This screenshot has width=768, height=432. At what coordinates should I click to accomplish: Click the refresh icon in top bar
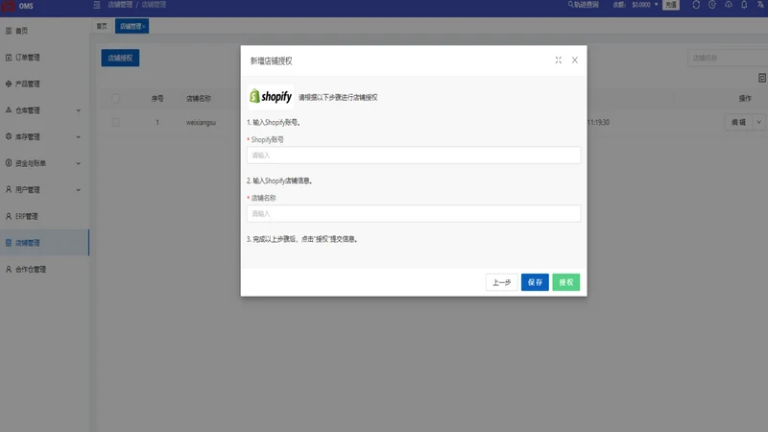tap(696, 5)
